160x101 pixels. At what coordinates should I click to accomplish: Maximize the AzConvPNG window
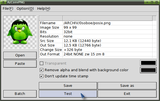coord(157,2)
